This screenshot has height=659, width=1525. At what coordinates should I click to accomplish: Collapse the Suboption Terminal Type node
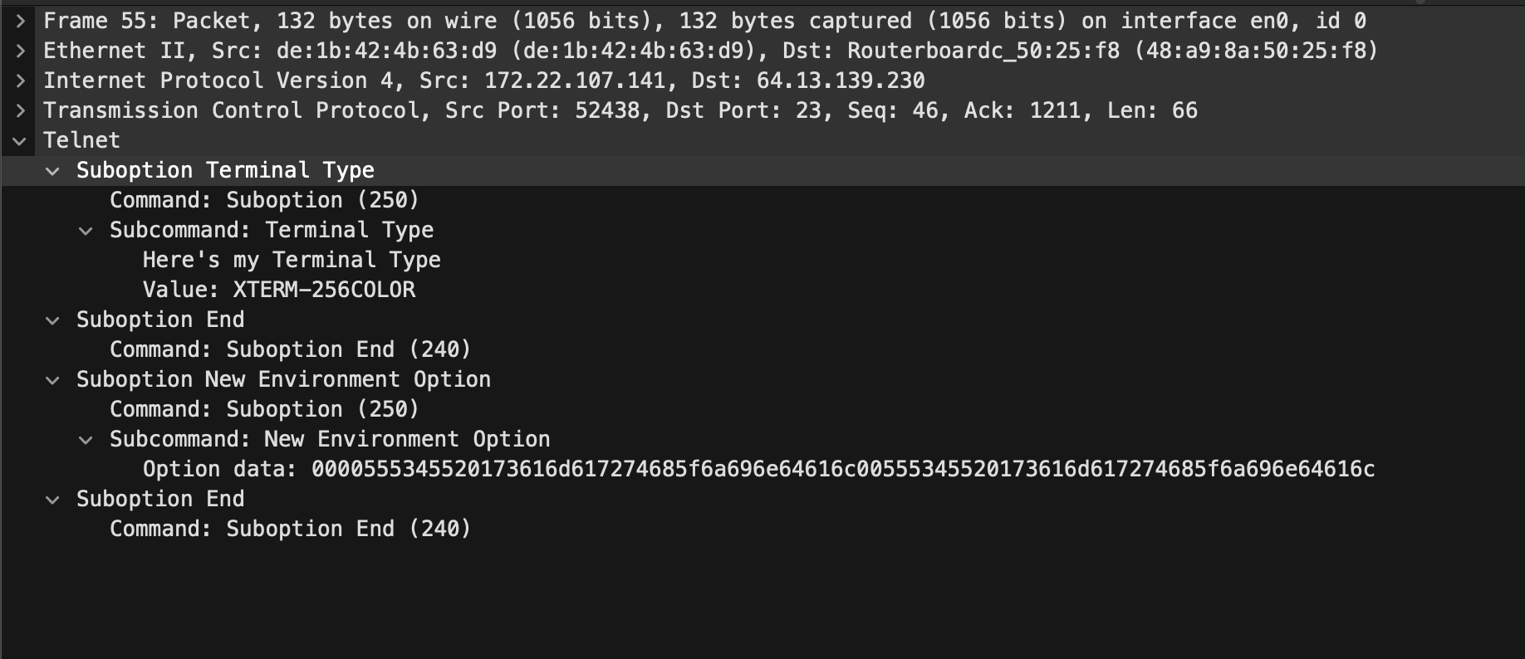pyautogui.click(x=53, y=171)
